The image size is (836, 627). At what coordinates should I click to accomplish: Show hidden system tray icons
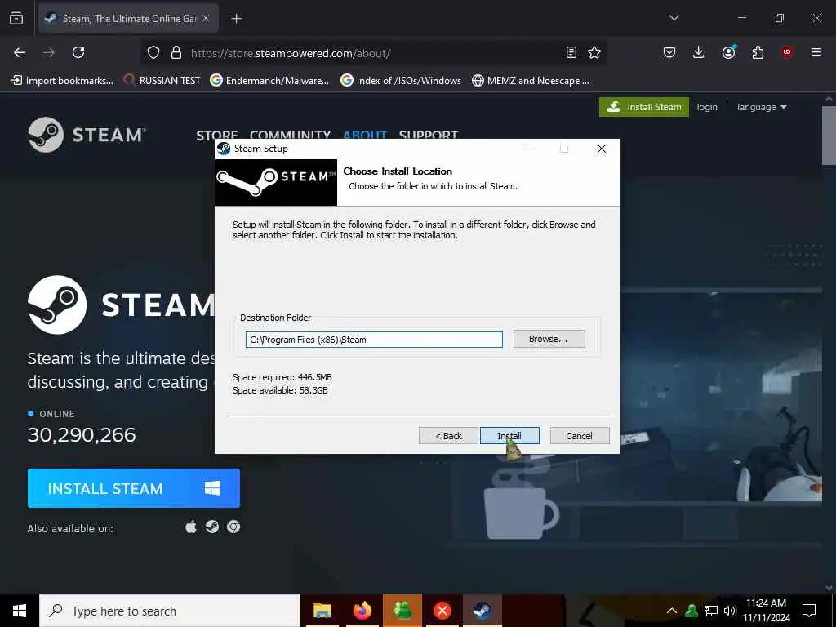[x=672, y=611]
